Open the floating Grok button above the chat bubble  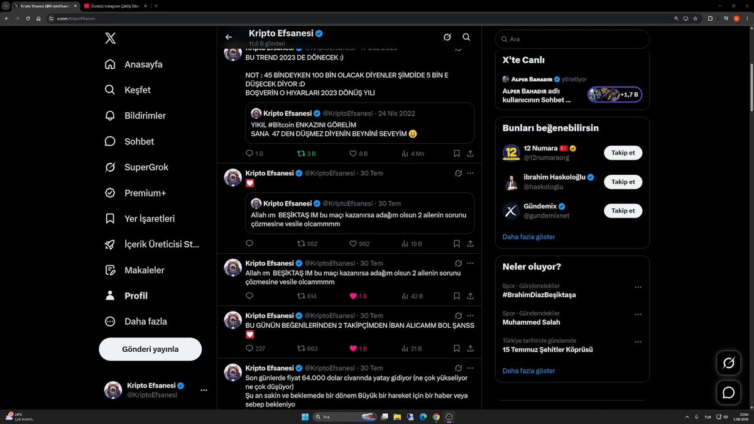click(x=729, y=362)
